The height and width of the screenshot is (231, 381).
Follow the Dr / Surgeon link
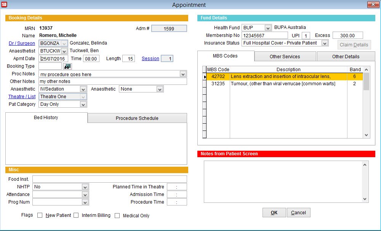[x=22, y=43]
